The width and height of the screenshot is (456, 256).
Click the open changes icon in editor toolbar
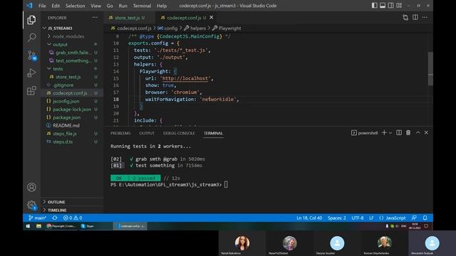[405, 18]
